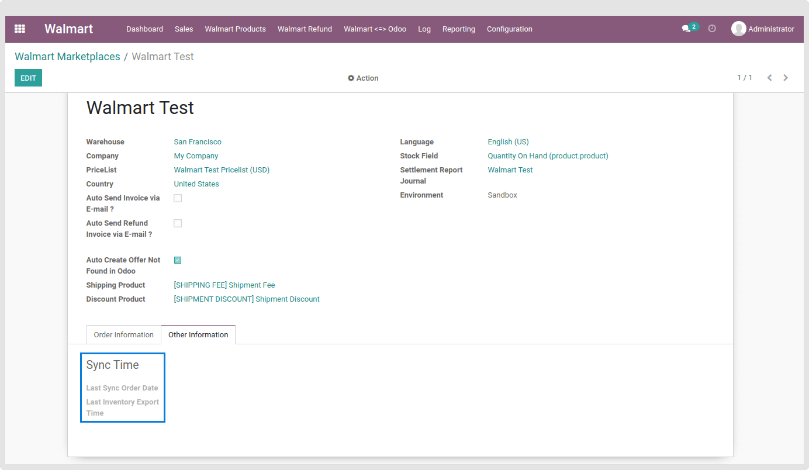Go to the next record arrow
Screen dimensions: 809x470
[786, 78]
